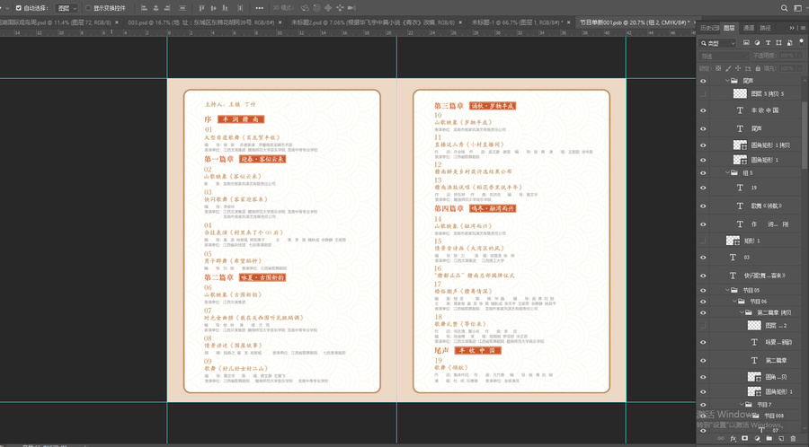This screenshot has width=809, height=447.
Task: Click align vertical centers icon
Action: click(213, 8)
